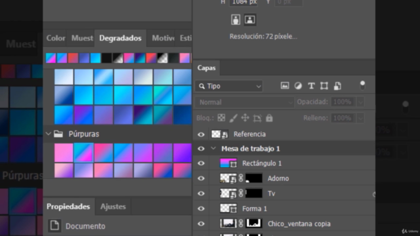
Task: Select Rectángulo 1 layer thumbnail
Action: (228, 163)
